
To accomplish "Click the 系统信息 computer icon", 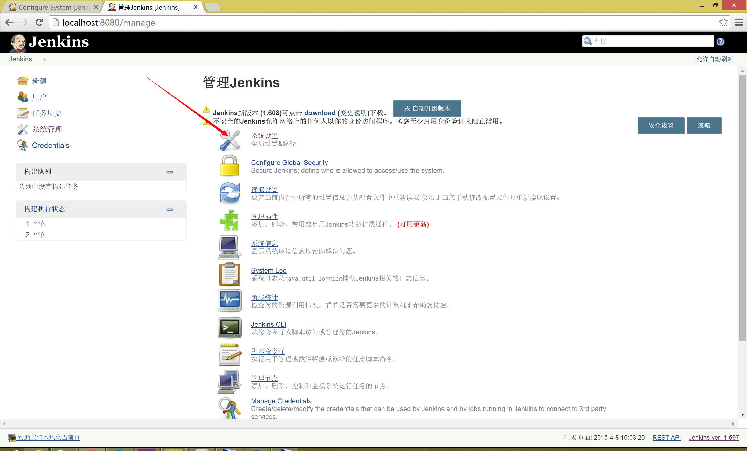I will pos(230,247).
